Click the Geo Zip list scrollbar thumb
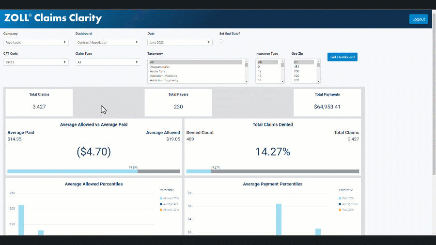This screenshot has width=436, height=245. [319, 65]
